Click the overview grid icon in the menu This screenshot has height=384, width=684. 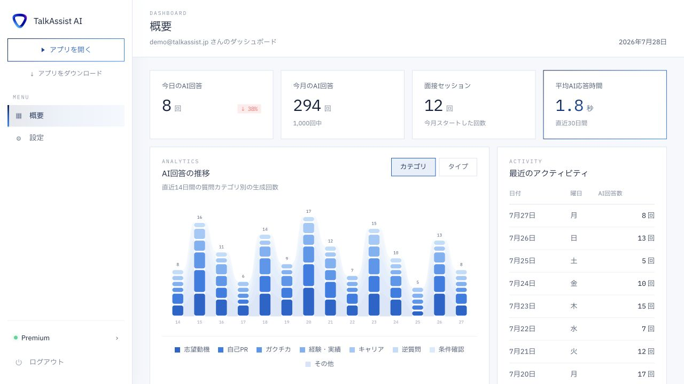pos(19,116)
